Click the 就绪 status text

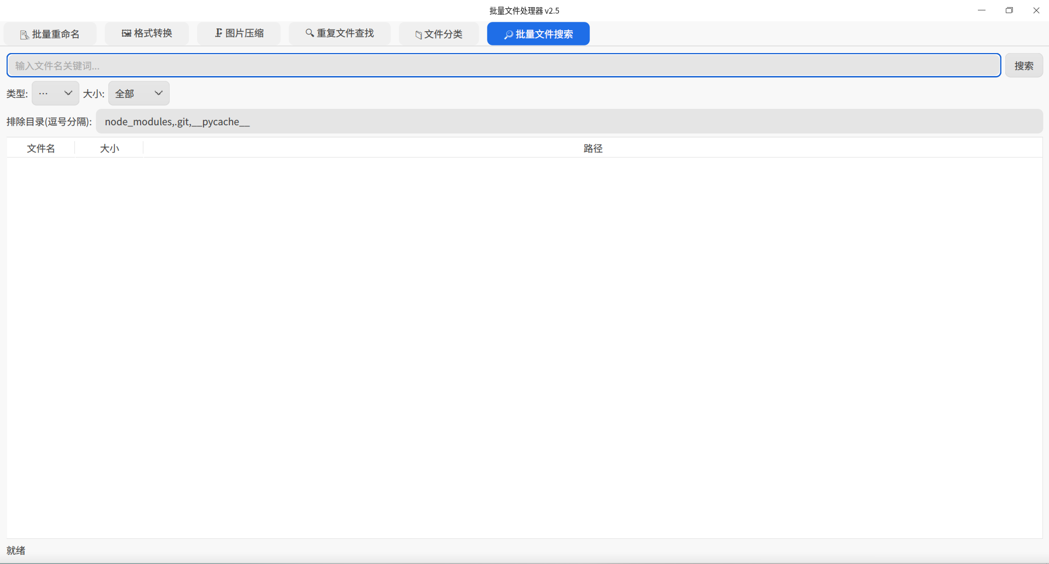coord(16,550)
